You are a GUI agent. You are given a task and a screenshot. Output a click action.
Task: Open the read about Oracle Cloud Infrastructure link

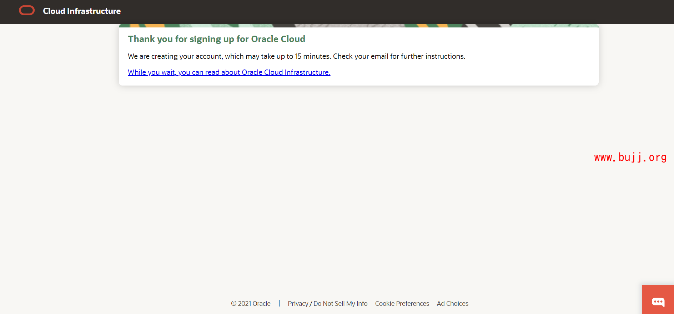pos(229,72)
